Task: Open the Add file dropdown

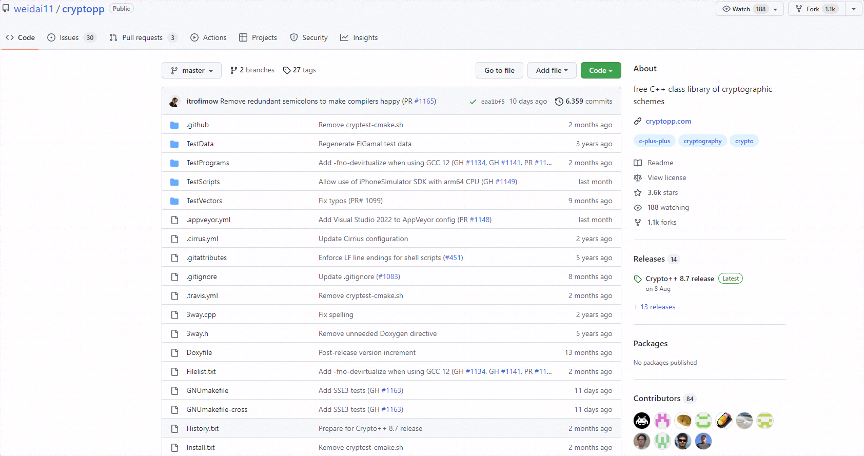Action: point(552,70)
